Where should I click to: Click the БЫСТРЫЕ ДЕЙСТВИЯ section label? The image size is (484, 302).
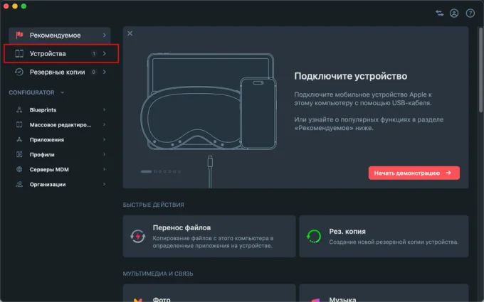(x=154, y=205)
